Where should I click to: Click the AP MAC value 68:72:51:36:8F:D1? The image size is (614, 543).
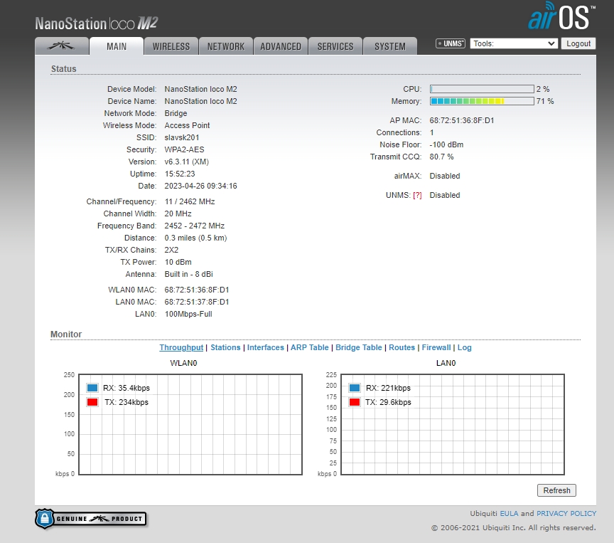click(x=462, y=120)
